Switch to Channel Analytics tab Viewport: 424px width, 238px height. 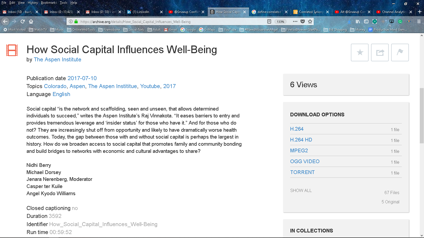click(x=394, y=12)
